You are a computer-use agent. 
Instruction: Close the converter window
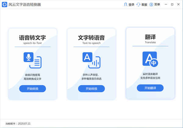178,5
